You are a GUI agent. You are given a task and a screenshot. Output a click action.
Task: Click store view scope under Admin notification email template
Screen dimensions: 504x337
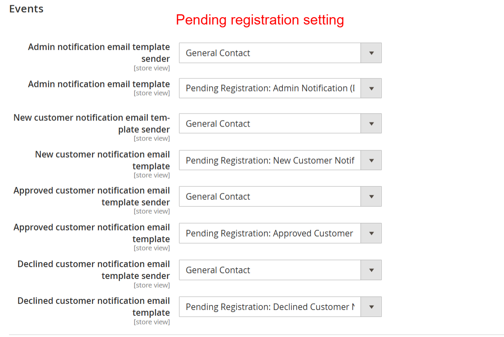(152, 93)
